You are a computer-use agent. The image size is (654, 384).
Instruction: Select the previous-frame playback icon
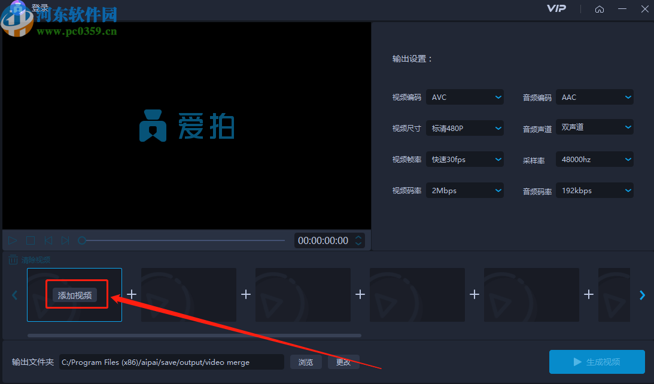coord(48,240)
